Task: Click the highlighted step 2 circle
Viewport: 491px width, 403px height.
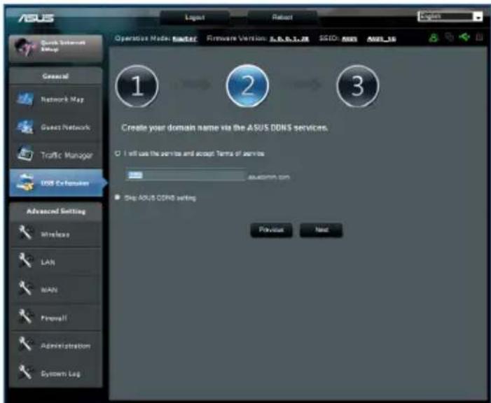Action: click(247, 86)
